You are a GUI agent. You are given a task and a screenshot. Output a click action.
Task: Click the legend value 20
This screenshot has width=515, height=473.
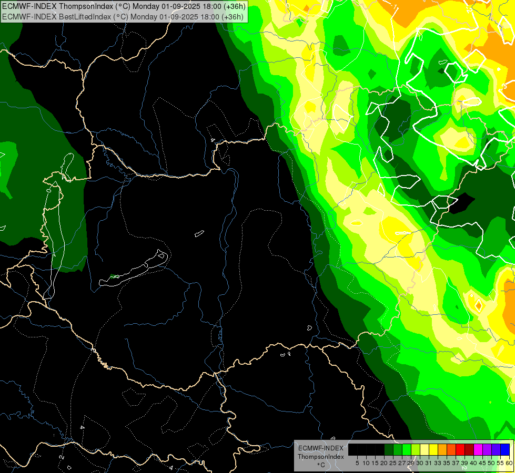point(384,463)
